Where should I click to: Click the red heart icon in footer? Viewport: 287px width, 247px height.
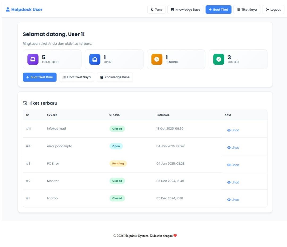[x=175, y=236]
